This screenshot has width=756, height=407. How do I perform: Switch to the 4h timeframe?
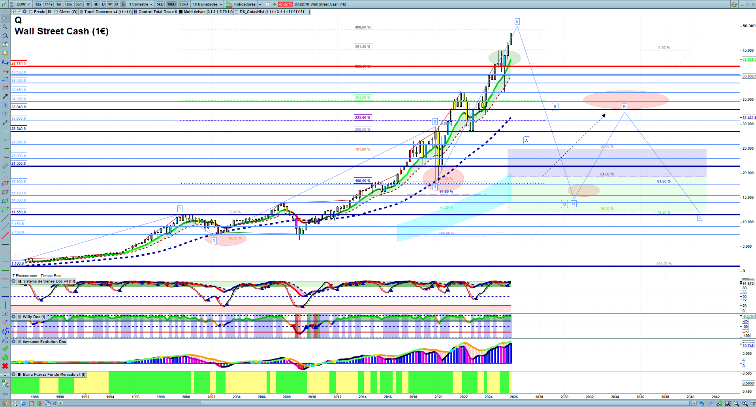(96, 4)
